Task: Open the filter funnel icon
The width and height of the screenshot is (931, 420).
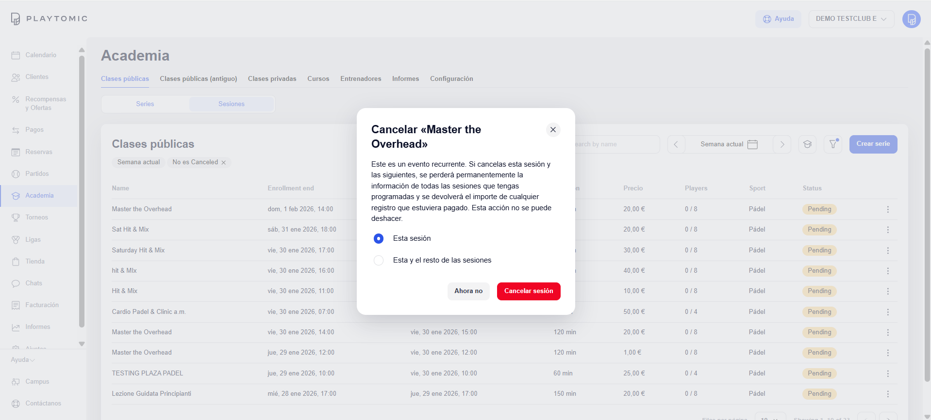Action: tap(833, 144)
